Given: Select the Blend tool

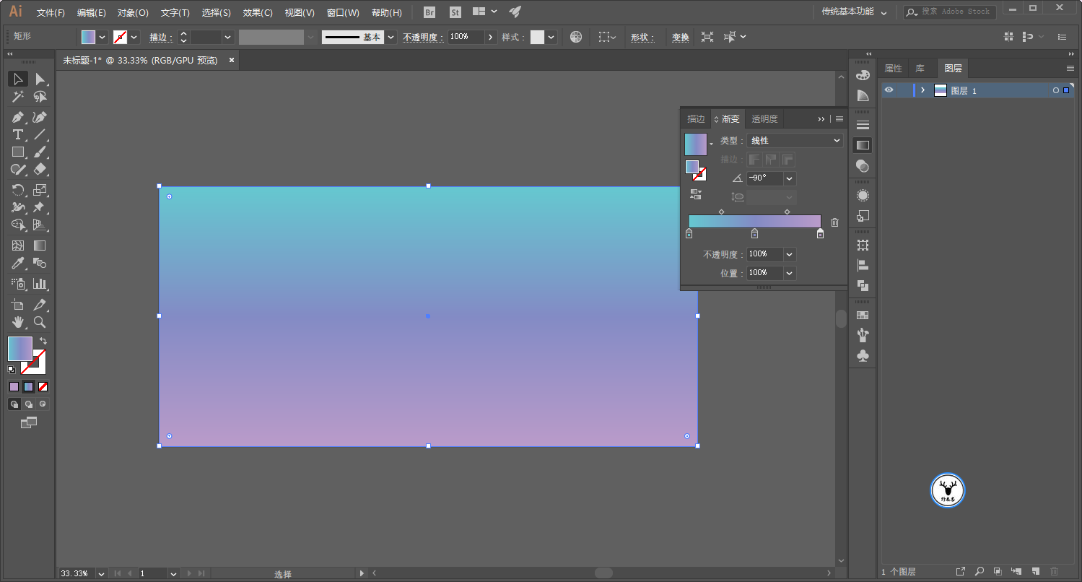Looking at the screenshot, I should pyautogui.click(x=40, y=263).
